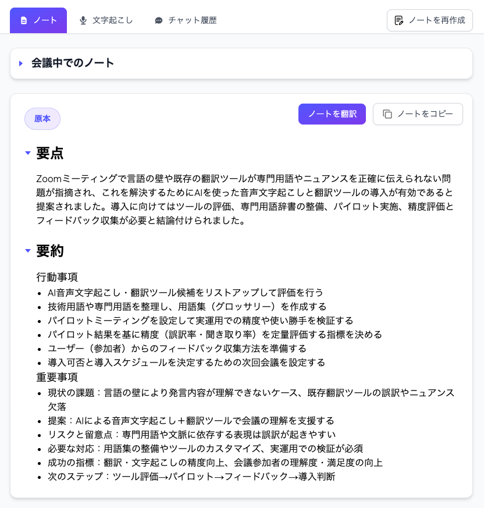Click the ノートを翻訳 button
The width and height of the screenshot is (484, 508).
click(332, 114)
